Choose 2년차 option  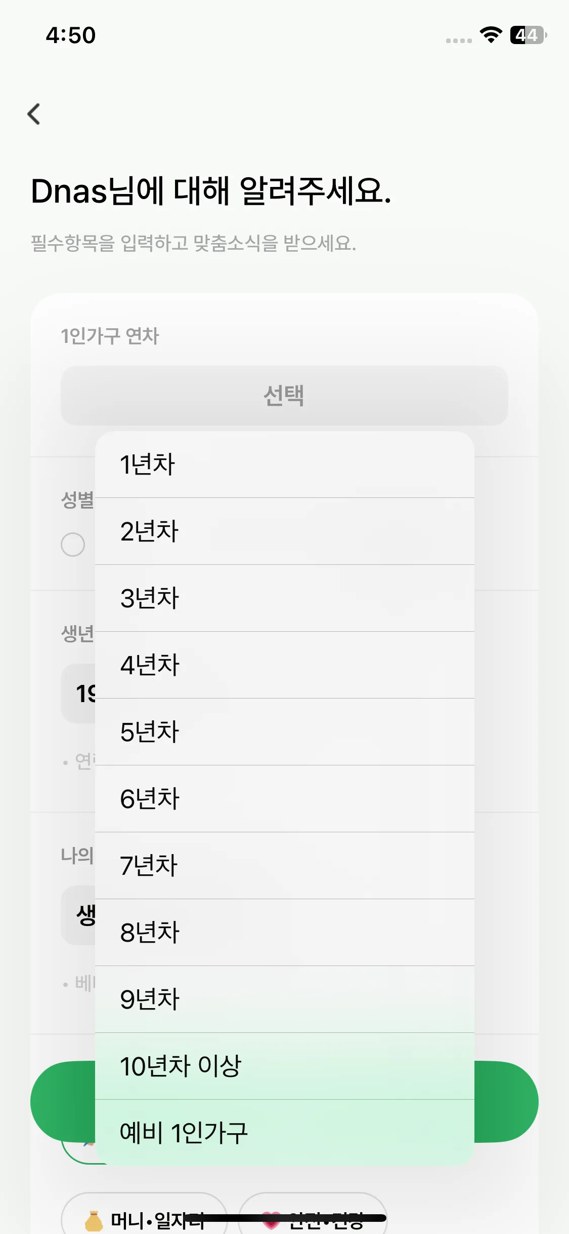coord(284,531)
